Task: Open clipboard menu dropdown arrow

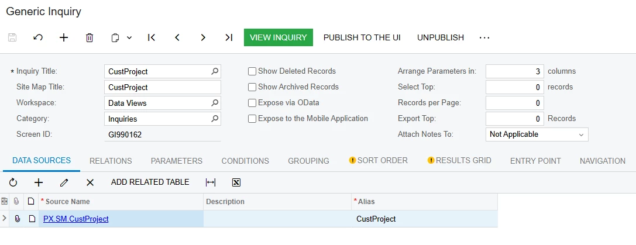Action: [x=129, y=37]
